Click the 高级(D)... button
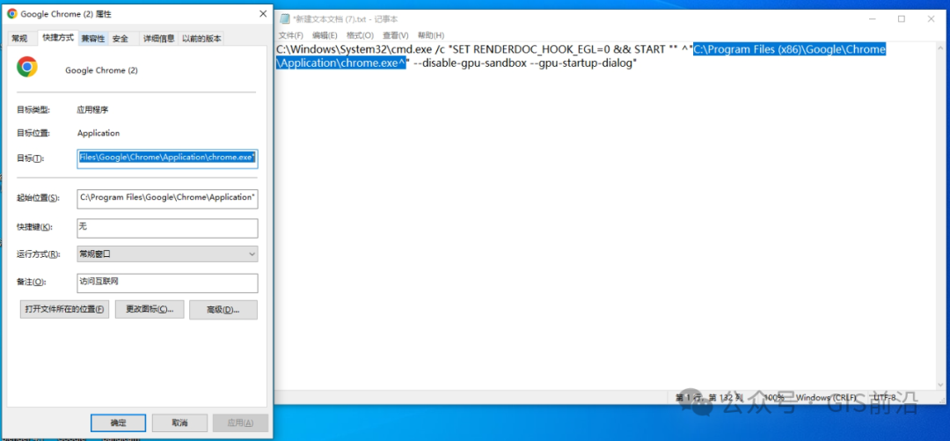The height and width of the screenshot is (441, 950). point(223,309)
